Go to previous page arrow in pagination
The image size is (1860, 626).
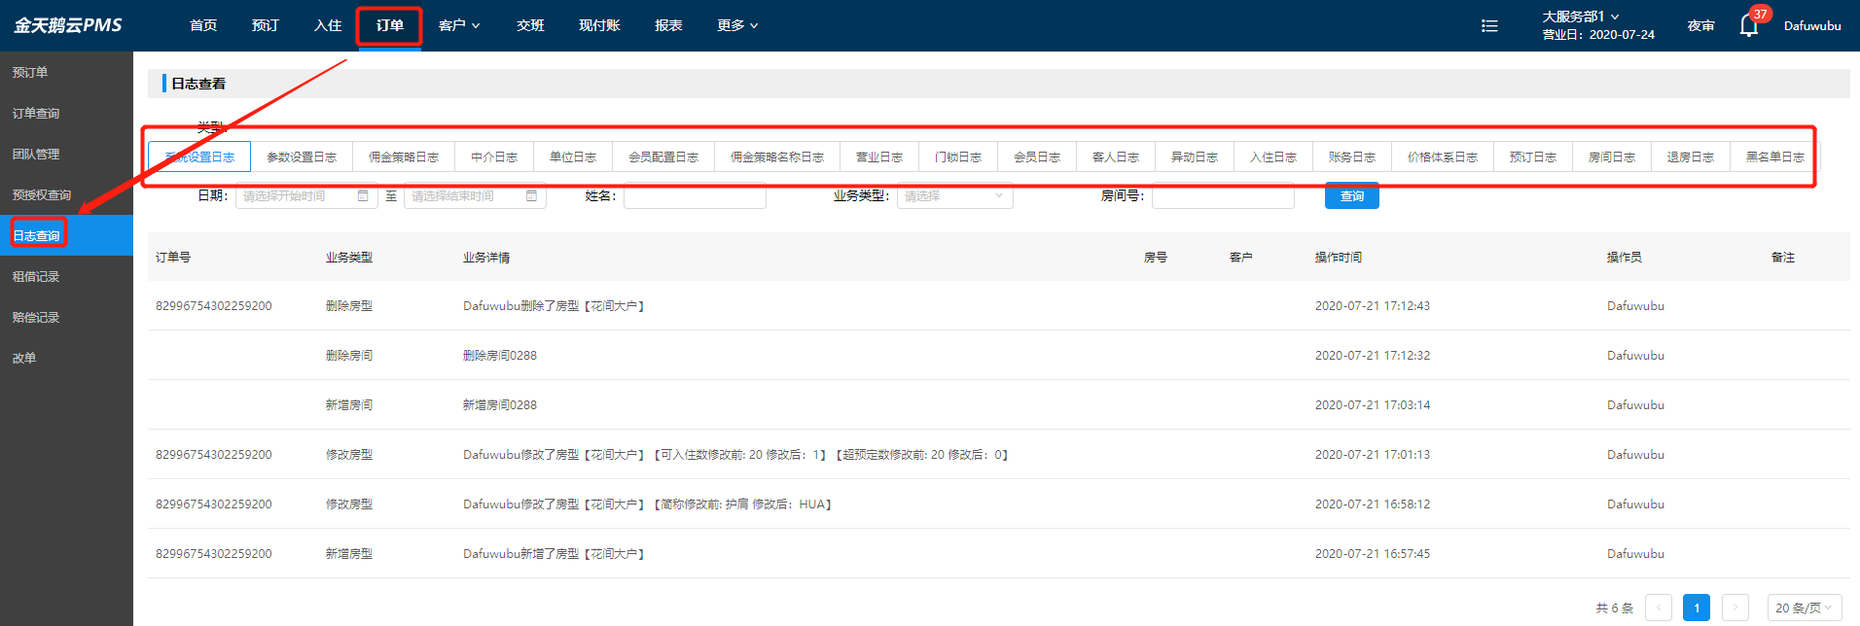(x=1658, y=608)
